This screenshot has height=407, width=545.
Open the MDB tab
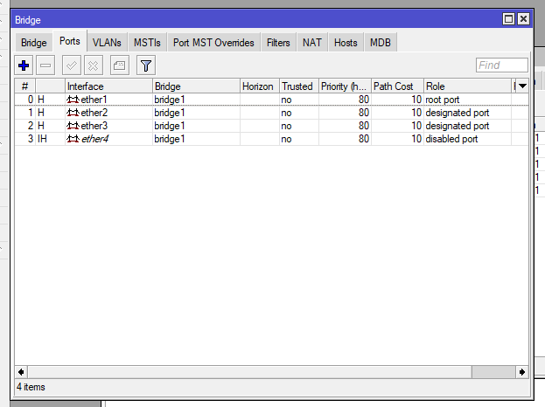point(381,42)
